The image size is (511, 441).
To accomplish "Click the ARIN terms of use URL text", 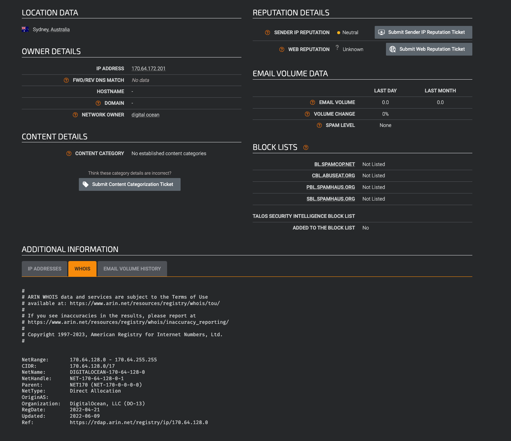I will [145, 303].
